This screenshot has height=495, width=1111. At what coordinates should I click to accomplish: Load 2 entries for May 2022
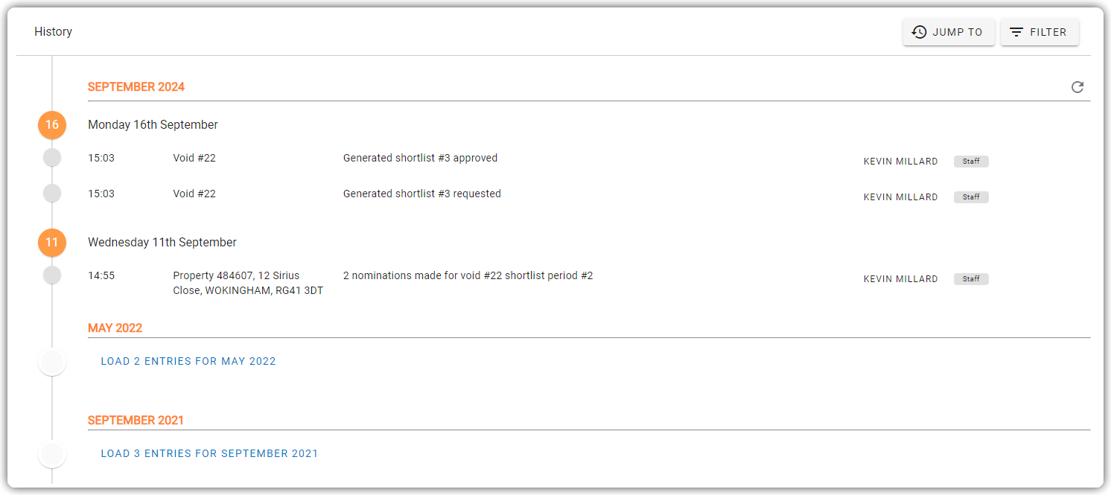tap(188, 361)
